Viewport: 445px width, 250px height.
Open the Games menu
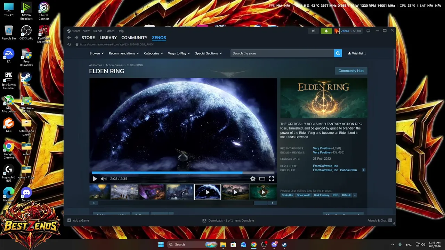pyautogui.click(x=110, y=31)
